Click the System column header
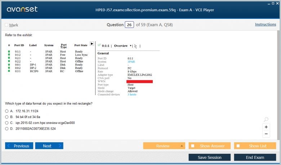The height and width of the screenshot is (165, 281). coord(49,45)
